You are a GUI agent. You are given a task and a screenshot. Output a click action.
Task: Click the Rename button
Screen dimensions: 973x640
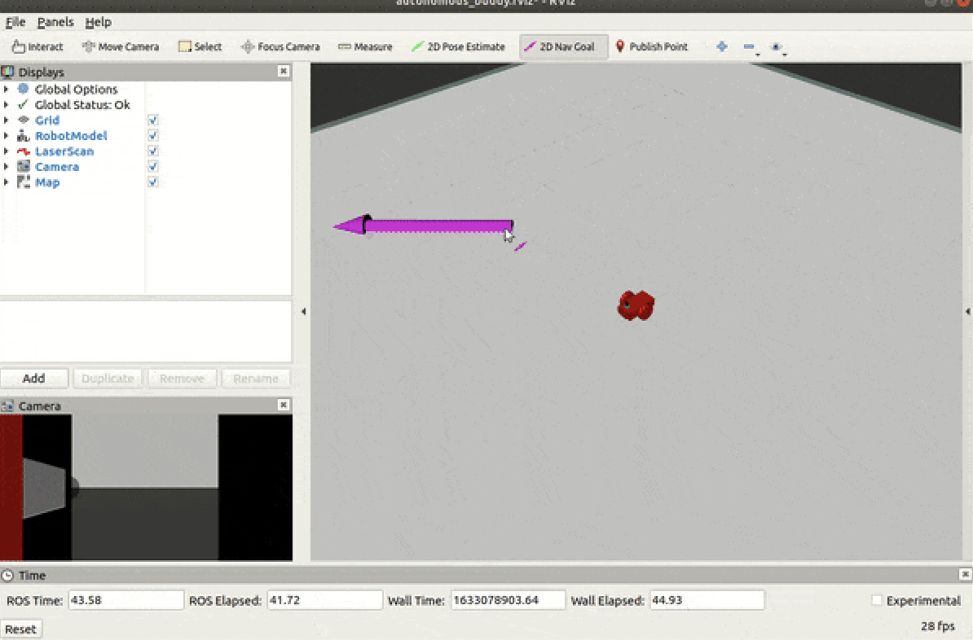[256, 379]
